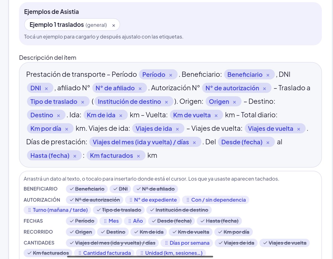
Task: Remove the Km de vuelta description tag
Action: [x=216, y=115]
